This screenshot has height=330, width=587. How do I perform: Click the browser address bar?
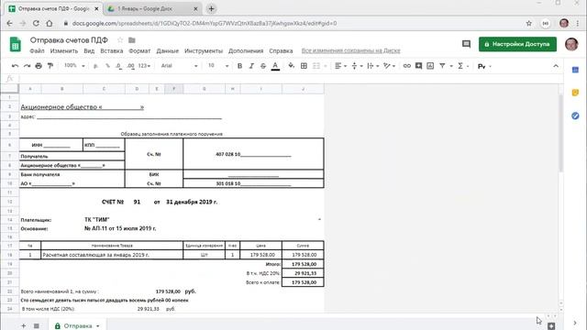[292, 23]
